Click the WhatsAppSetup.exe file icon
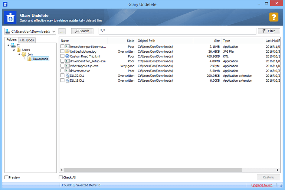 click(67, 66)
